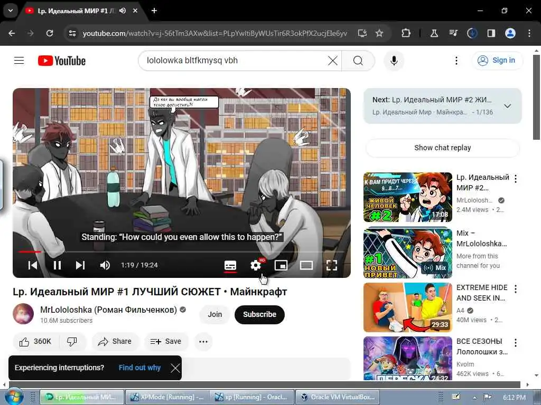Open the browser tab search dropdown

point(11,11)
